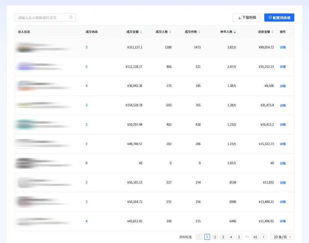Click product count 5 in ¥112,128.17 row
The height and width of the screenshot is (243, 309).
tap(87, 67)
